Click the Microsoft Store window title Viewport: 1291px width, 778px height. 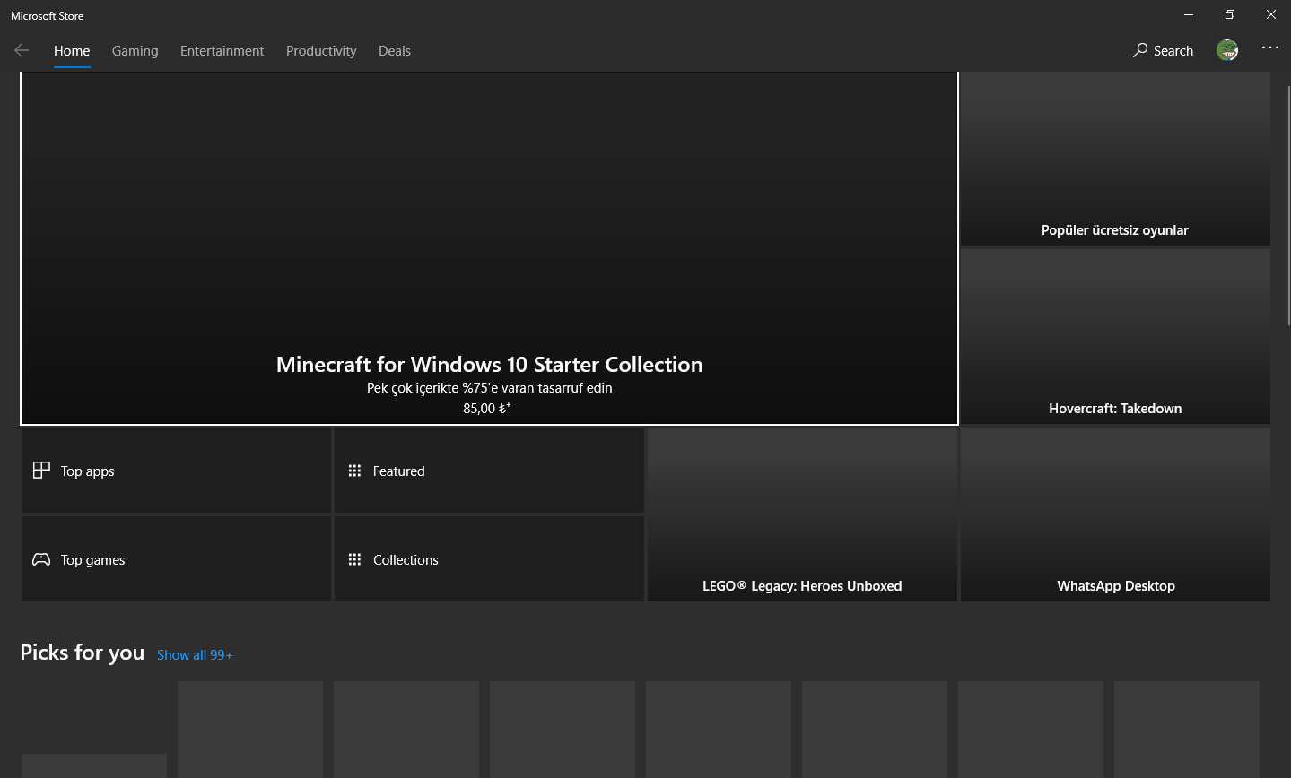pos(48,15)
